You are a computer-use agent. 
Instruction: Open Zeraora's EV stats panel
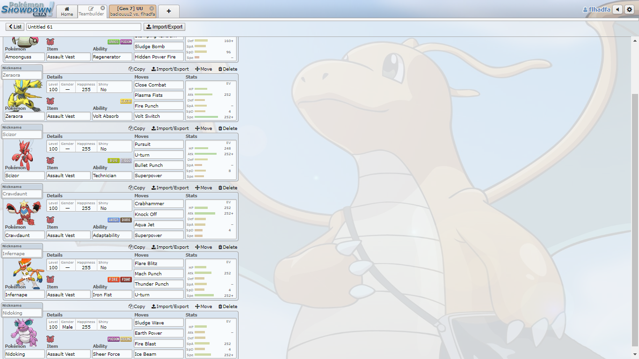click(x=211, y=101)
